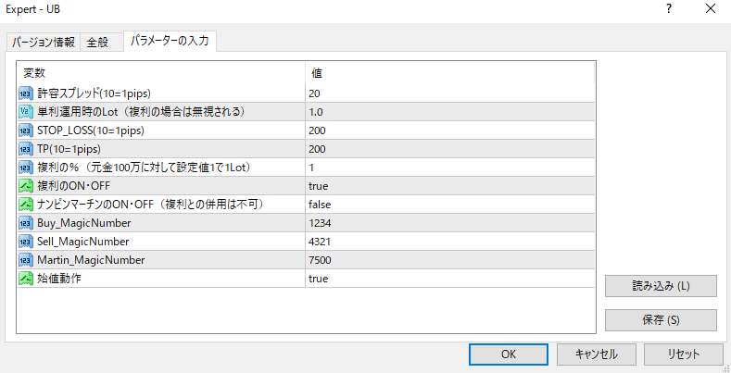The width and height of the screenshot is (731, 373).
Task: Click the 読み込み (L) button
Action: (x=661, y=286)
